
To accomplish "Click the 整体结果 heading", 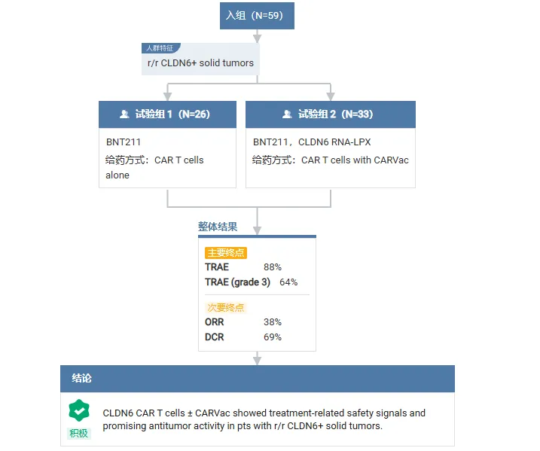I will point(218,227).
